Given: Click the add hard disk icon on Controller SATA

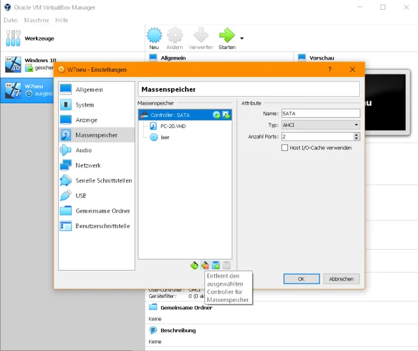Looking at the screenshot, I should pos(226,115).
